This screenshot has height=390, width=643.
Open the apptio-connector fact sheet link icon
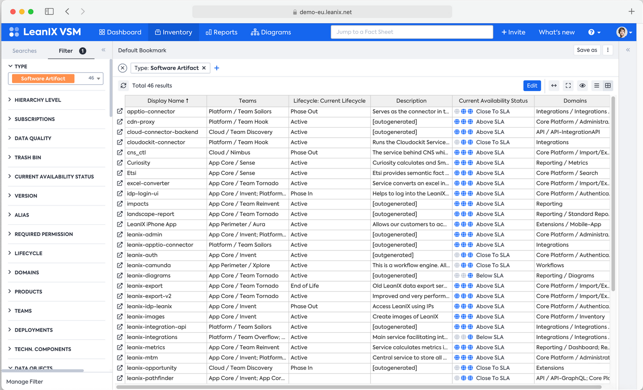[120, 112]
